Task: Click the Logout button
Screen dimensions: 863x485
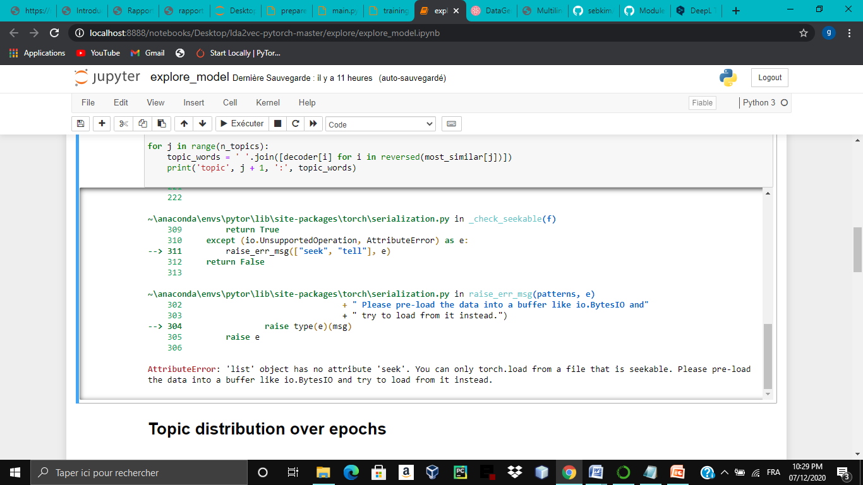Action: pyautogui.click(x=769, y=77)
